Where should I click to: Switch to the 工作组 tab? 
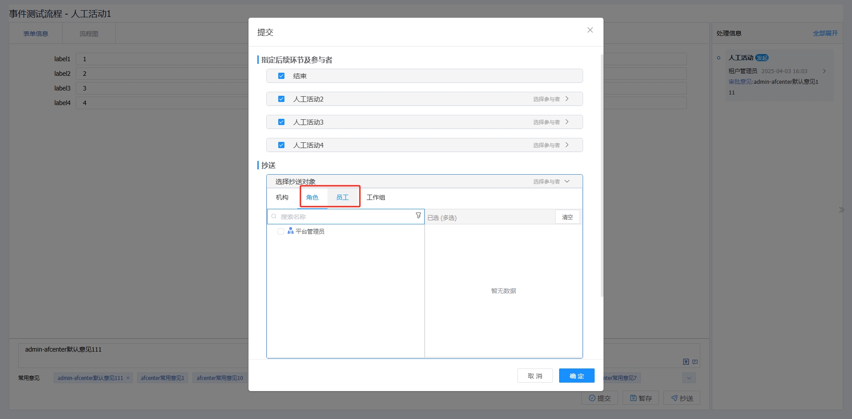tap(375, 197)
